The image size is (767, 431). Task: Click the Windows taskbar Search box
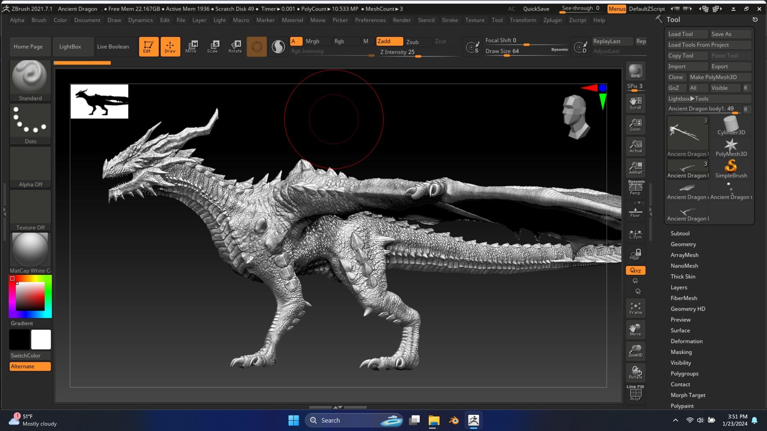354,420
